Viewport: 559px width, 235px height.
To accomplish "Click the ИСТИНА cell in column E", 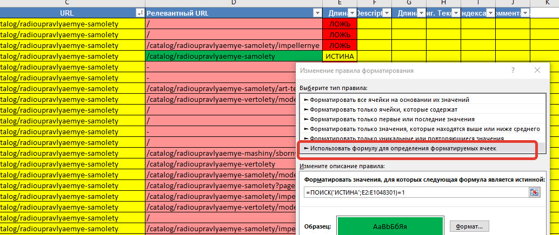I will 340,56.
